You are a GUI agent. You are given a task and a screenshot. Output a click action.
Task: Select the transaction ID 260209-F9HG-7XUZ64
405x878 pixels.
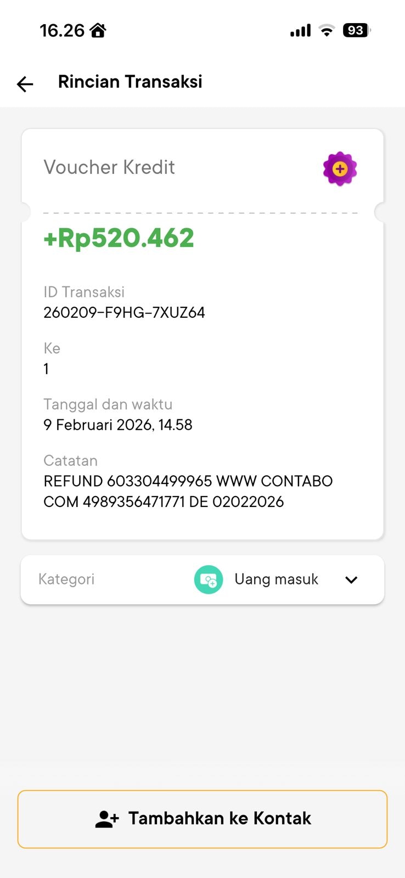click(124, 313)
